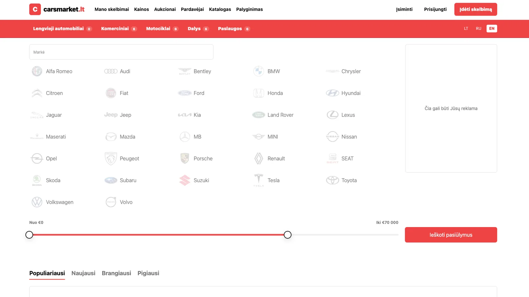Select the Populiariausi tab

[x=47, y=273]
